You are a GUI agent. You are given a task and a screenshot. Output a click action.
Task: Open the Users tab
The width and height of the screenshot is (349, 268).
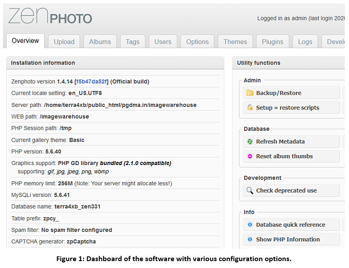coord(163,42)
